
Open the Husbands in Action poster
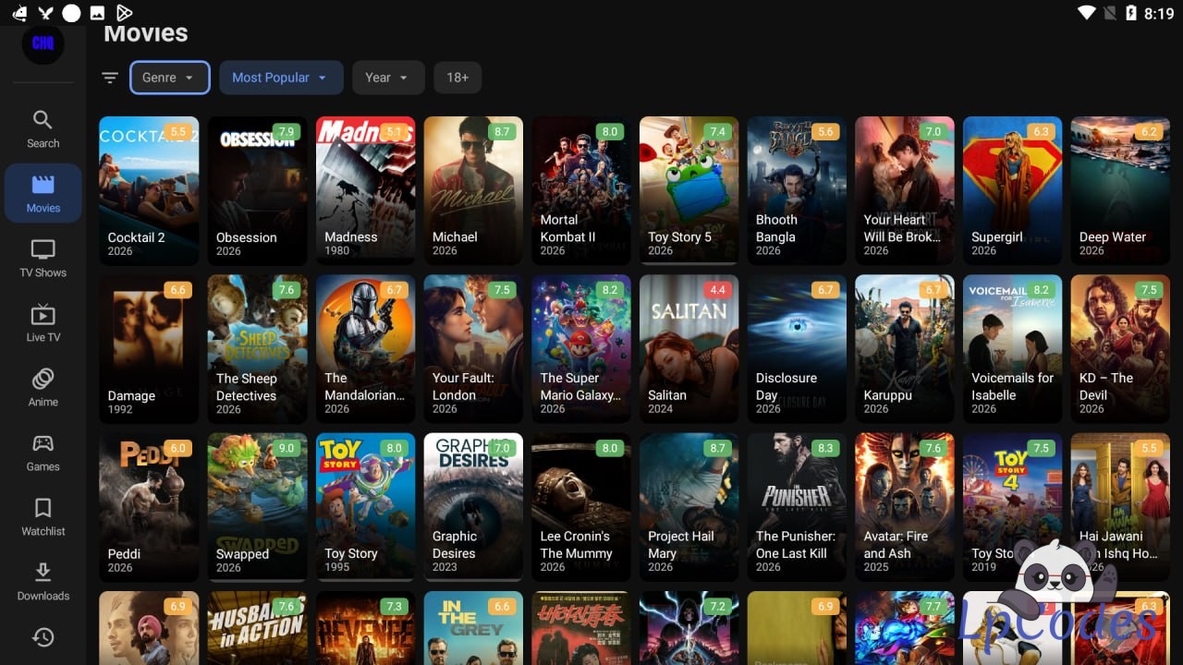[257, 628]
